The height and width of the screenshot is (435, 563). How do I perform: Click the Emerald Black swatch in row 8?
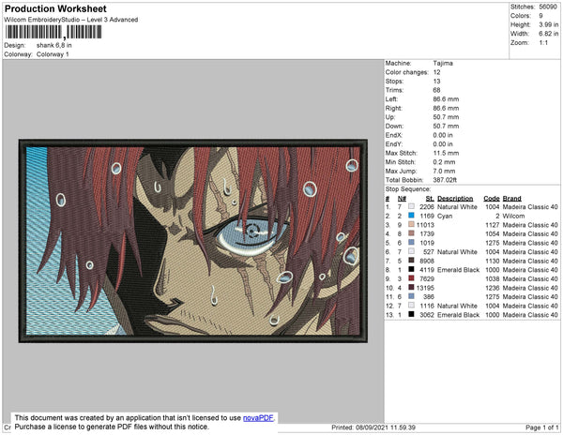coord(411,269)
